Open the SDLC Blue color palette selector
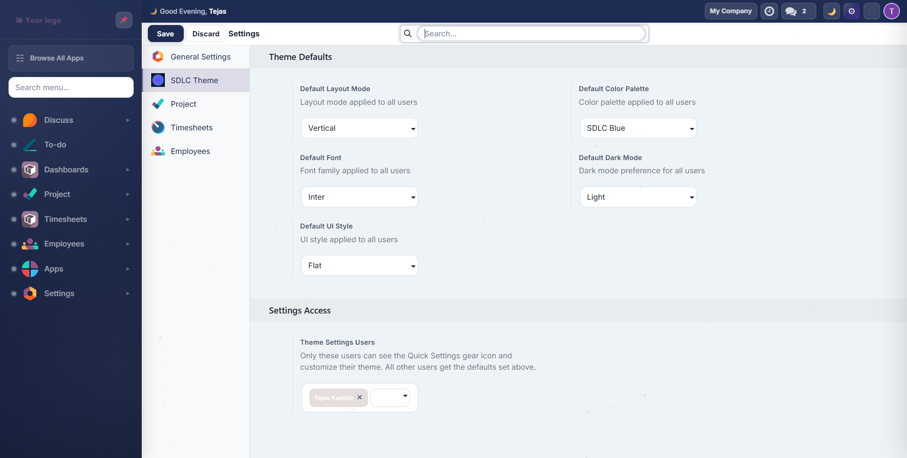Viewport: 907px width, 458px height. coord(638,128)
